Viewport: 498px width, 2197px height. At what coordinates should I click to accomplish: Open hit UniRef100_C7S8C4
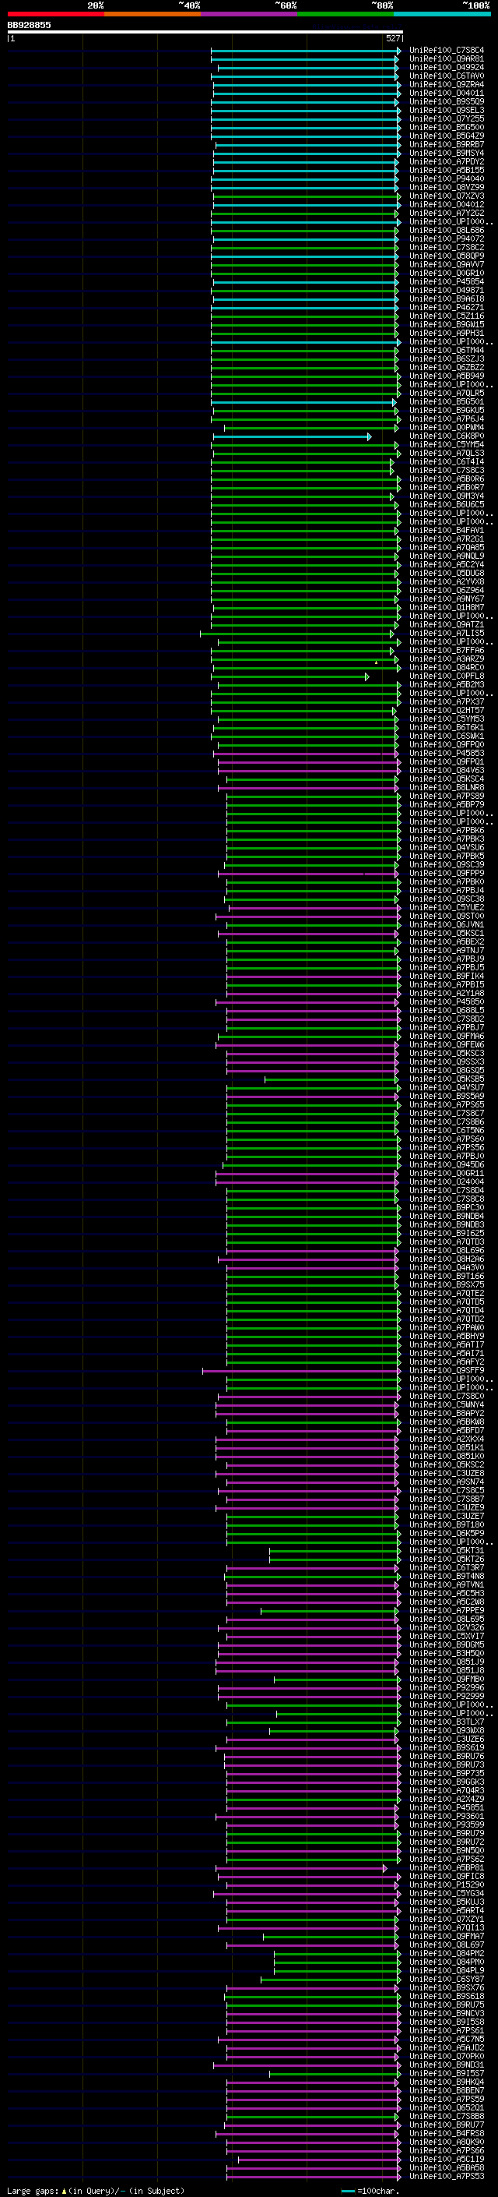pos(446,51)
